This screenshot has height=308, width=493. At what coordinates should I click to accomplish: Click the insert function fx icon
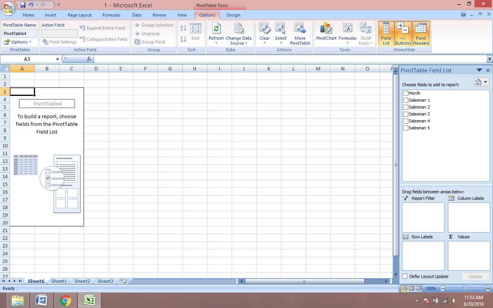89,59
